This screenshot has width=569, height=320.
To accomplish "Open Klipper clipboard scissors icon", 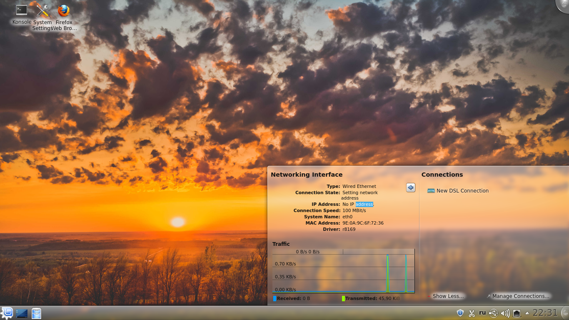I will (472, 313).
